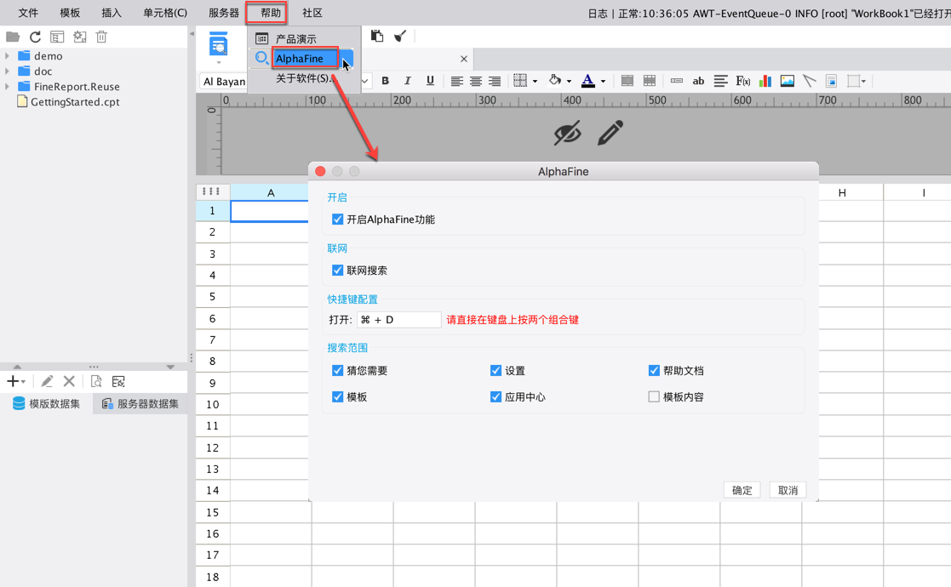Align text left

click(456, 81)
